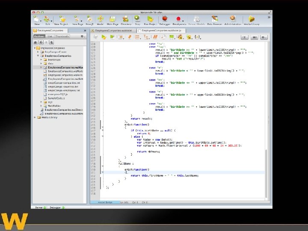Expand the Media Library tree node

point(35,117)
